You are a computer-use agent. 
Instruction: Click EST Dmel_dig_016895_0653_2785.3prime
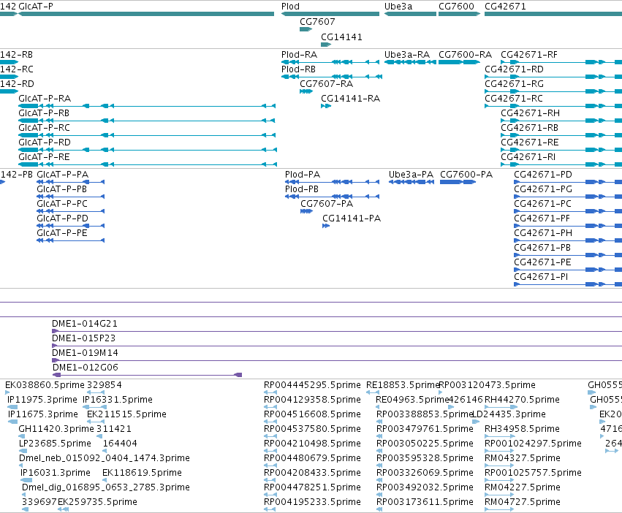[x=106, y=487]
